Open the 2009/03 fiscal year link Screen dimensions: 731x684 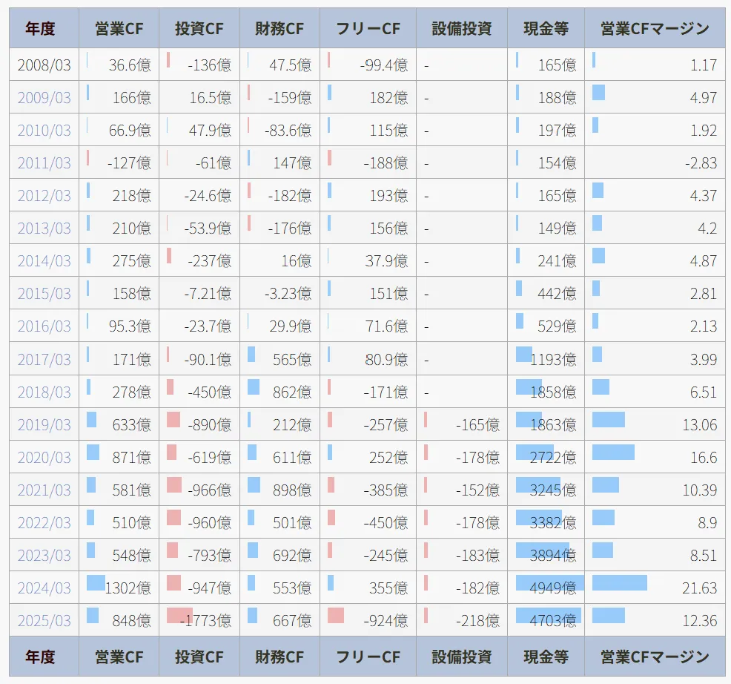click(44, 98)
